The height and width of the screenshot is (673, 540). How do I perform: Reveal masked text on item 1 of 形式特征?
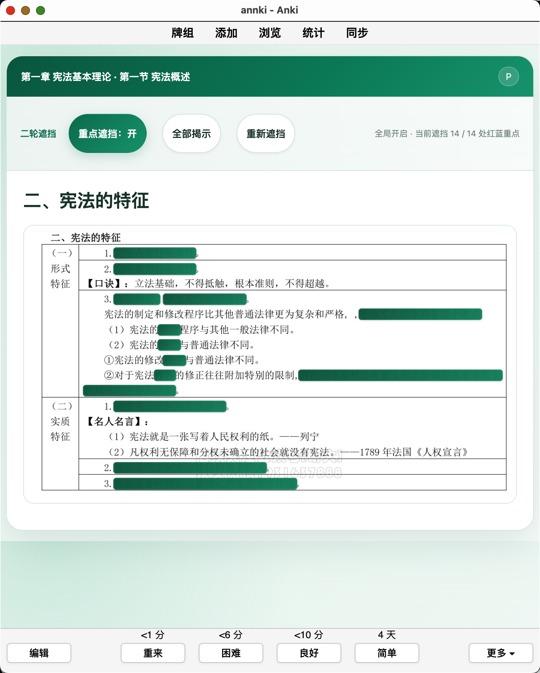(x=155, y=253)
